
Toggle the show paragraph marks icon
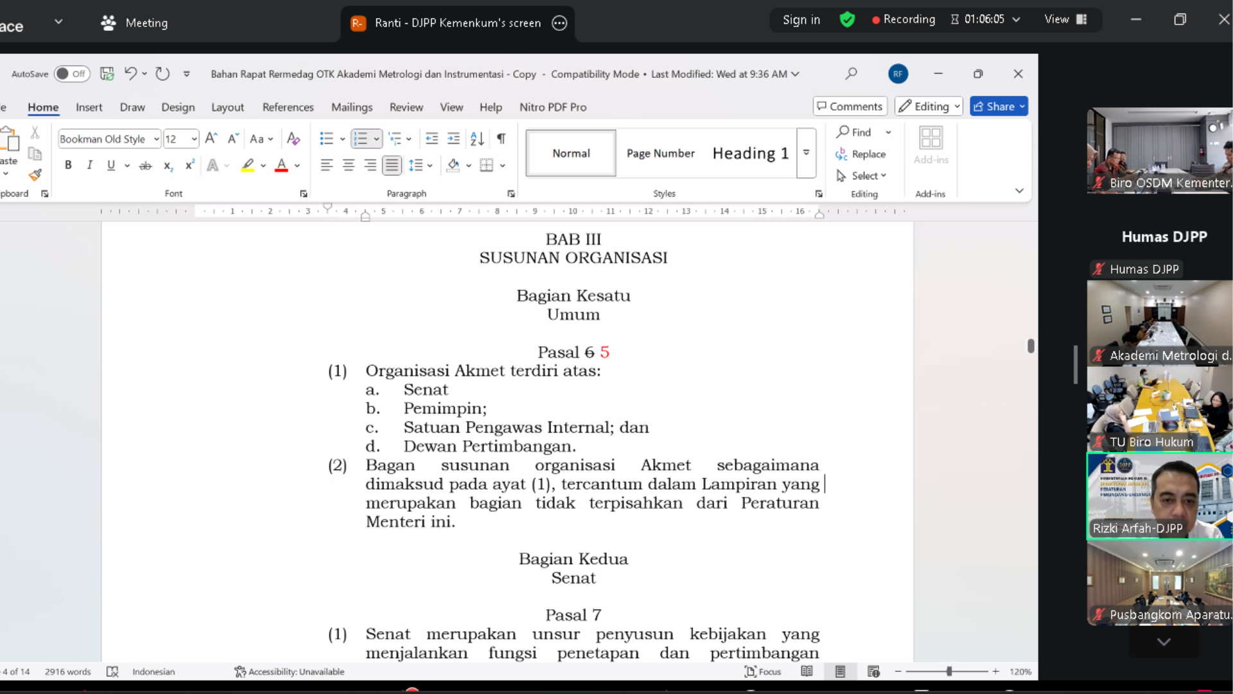click(x=502, y=139)
